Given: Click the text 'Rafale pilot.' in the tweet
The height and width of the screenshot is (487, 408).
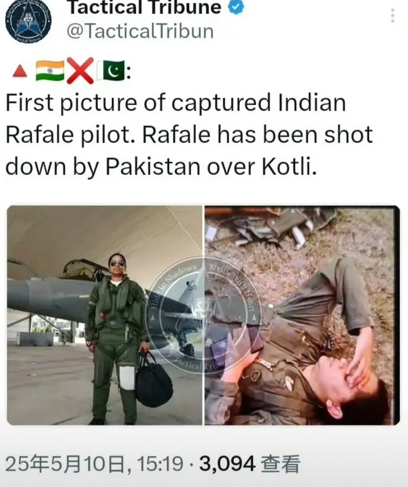Looking at the screenshot, I should (71, 136).
